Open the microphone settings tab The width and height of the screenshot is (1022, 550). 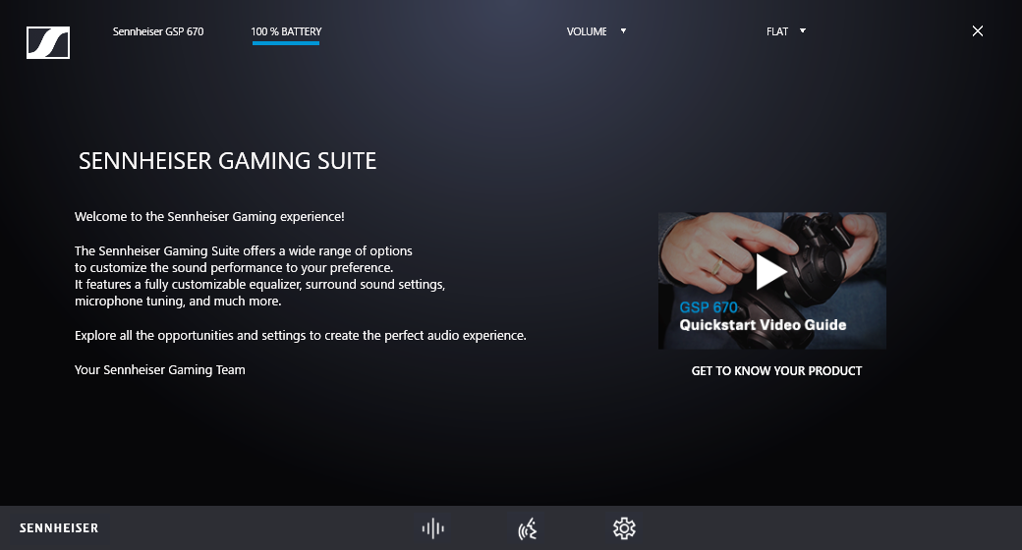point(528,528)
